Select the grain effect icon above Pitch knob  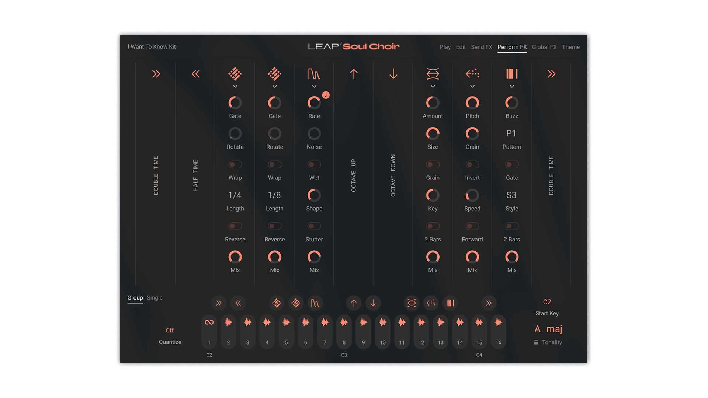point(472,74)
